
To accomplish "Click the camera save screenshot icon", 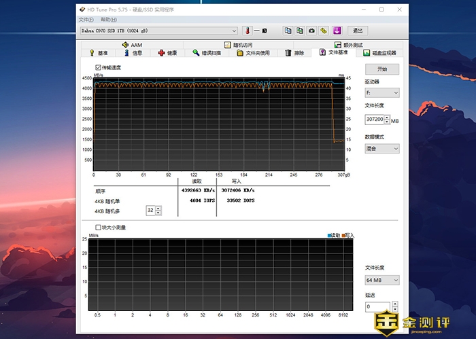I will [x=311, y=31].
